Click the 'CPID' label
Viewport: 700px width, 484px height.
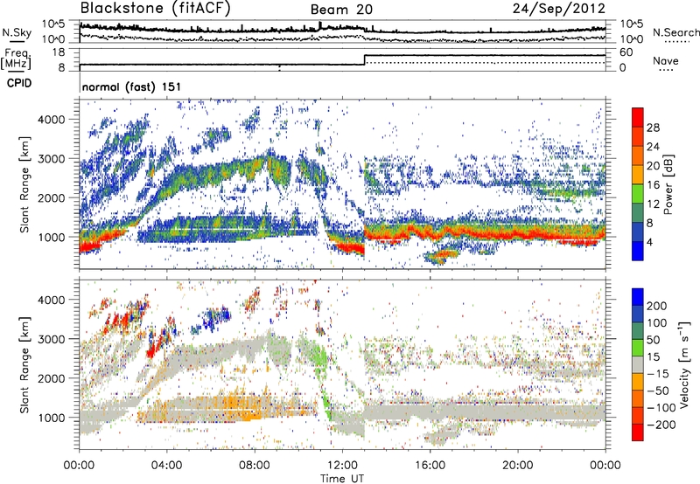point(19,83)
